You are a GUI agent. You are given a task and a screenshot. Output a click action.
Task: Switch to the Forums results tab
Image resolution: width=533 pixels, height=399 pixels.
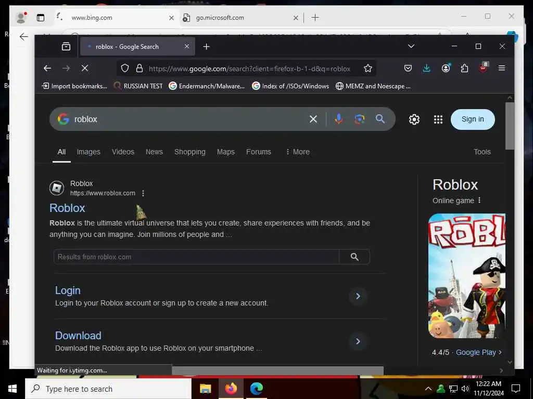259,152
